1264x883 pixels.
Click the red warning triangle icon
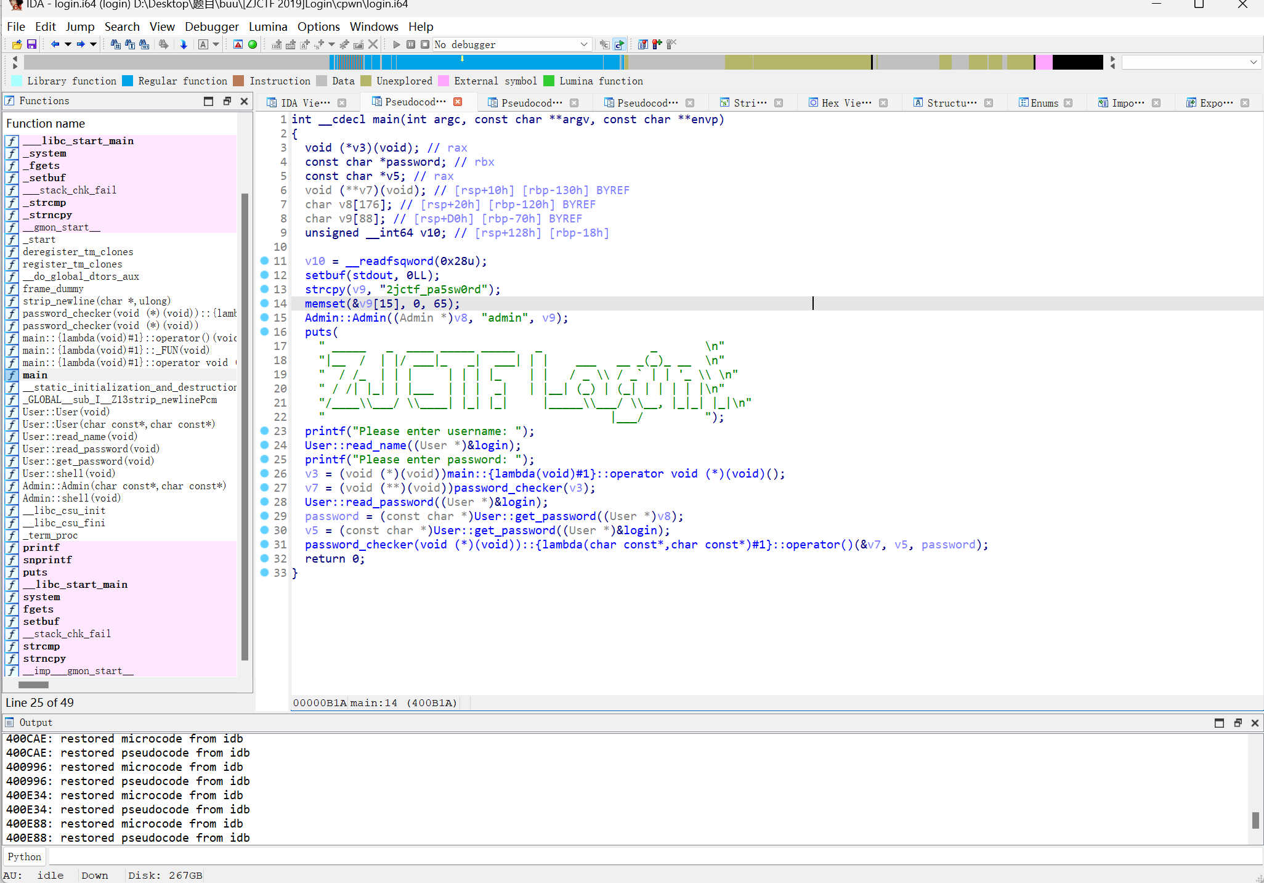[238, 44]
